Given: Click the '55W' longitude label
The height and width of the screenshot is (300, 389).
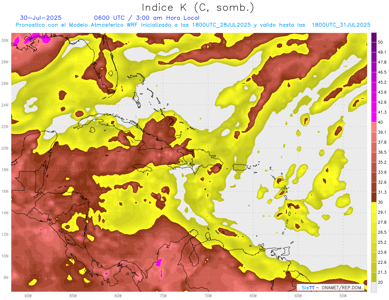Looking at the screenshot, I should click(343, 296).
